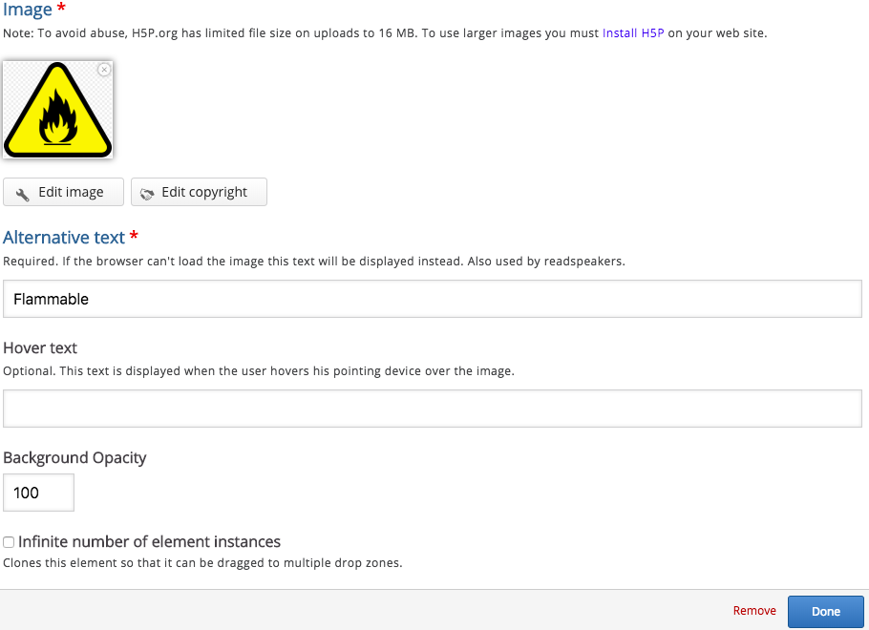Open the Edit copyright dialog
Image resolution: width=869 pixels, height=630 pixels.
pos(199,192)
